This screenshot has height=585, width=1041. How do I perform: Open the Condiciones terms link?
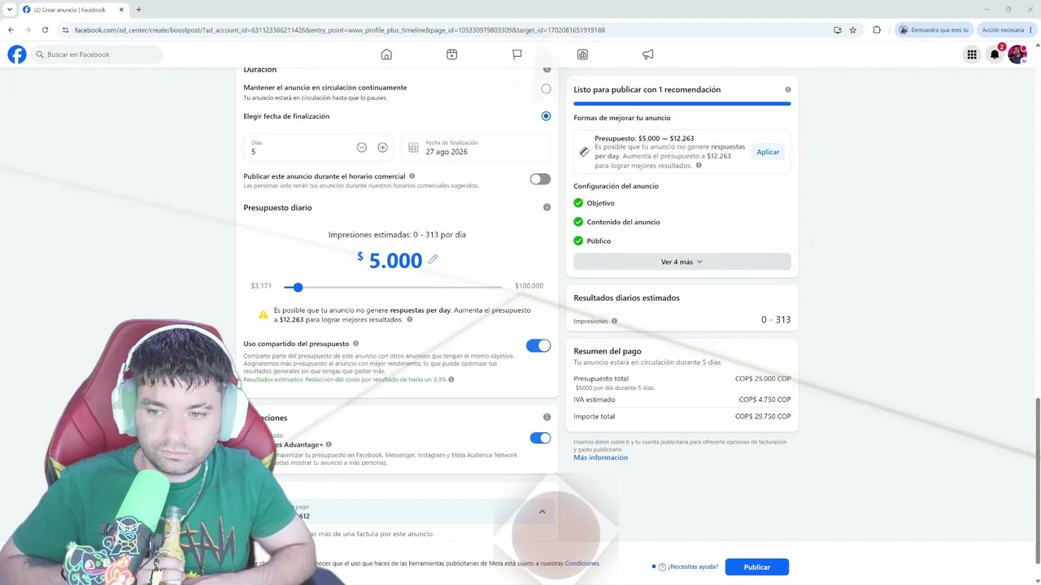(x=582, y=563)
